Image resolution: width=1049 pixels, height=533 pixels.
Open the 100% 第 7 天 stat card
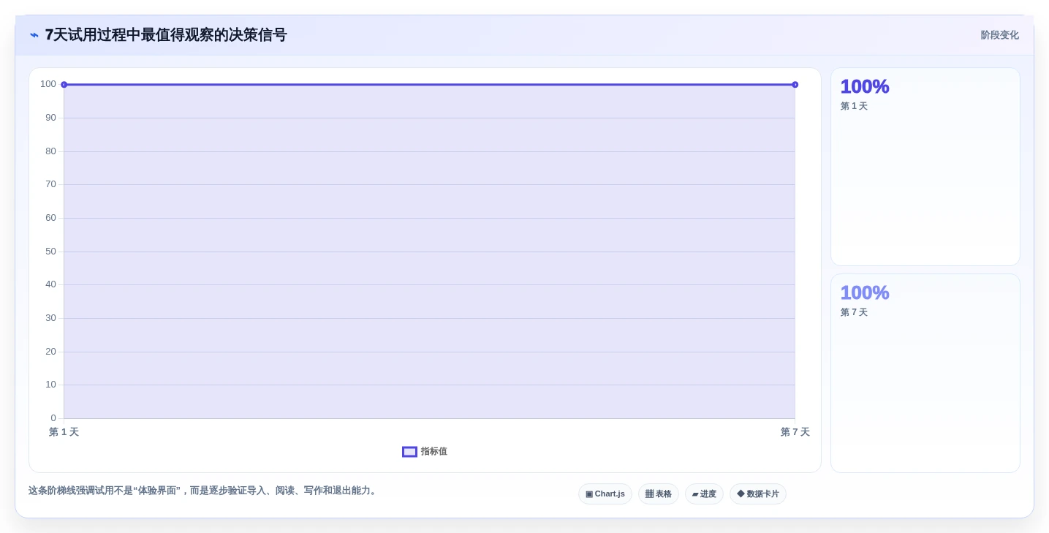click(925, 374)
